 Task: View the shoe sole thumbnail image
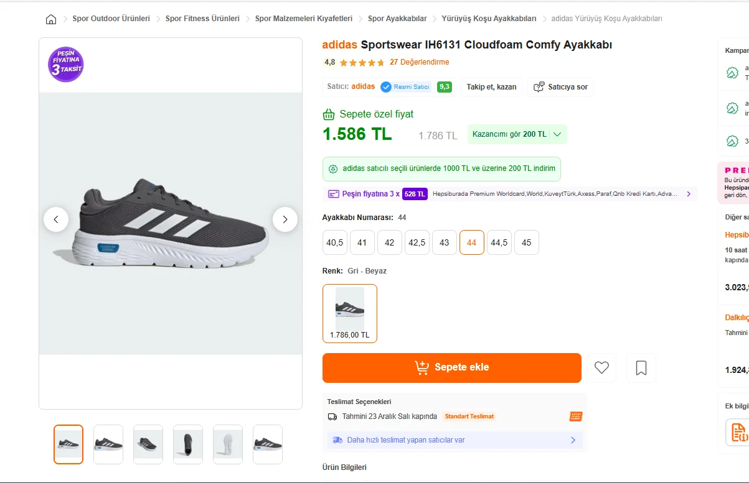pos(228,444)
